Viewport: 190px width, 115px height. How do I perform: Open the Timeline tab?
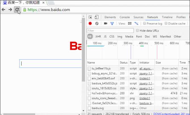coord(167,17)
